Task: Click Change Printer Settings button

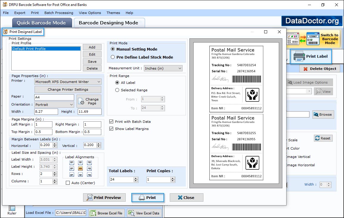Action: 68,90
